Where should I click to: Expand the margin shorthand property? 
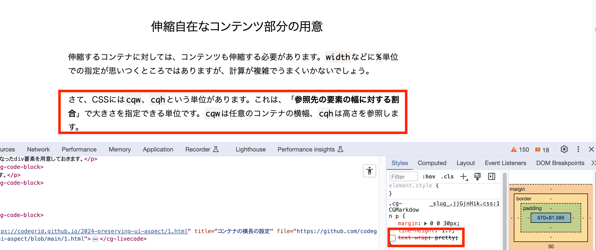425,223
